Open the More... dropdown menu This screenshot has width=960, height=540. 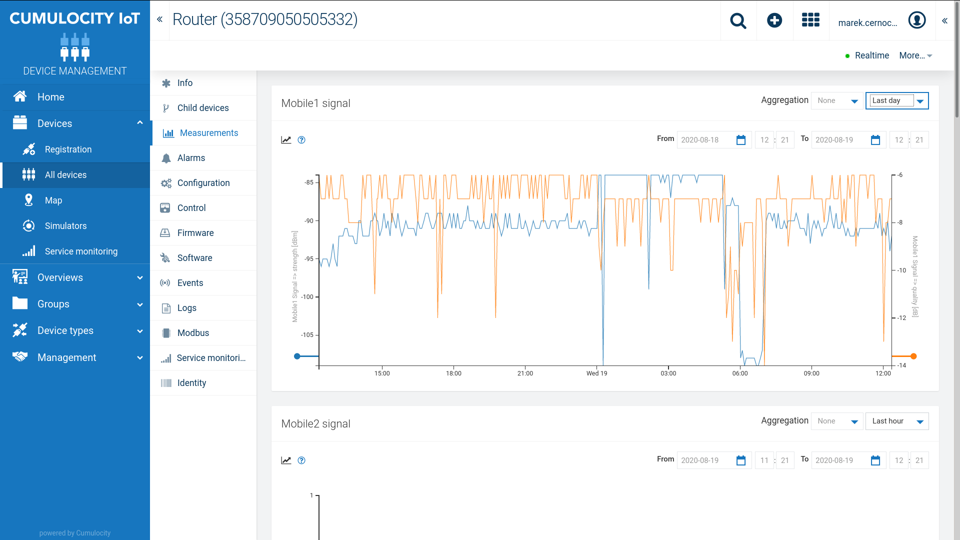tap(915, 55)
